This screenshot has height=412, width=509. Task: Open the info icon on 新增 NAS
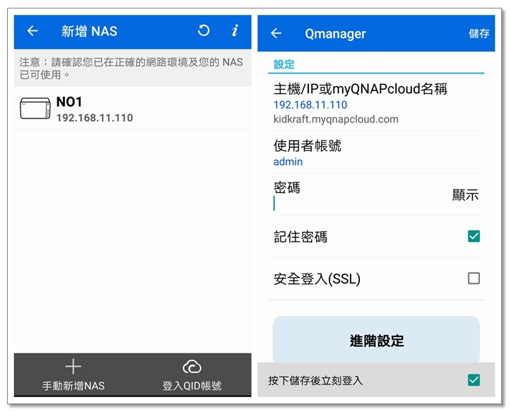pyautogui.click(x=235, y=30)
